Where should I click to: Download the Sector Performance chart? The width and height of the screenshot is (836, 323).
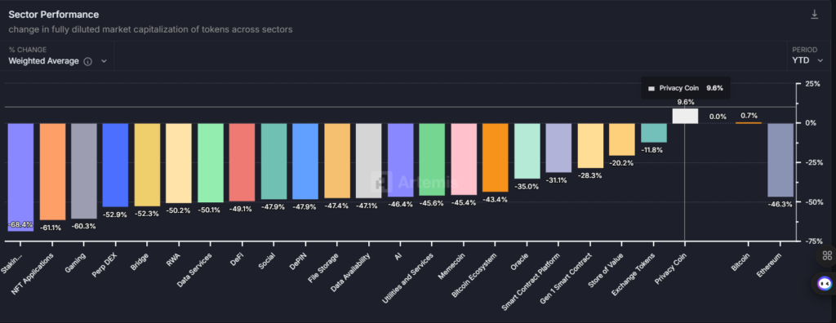click(x=814, y=15)
